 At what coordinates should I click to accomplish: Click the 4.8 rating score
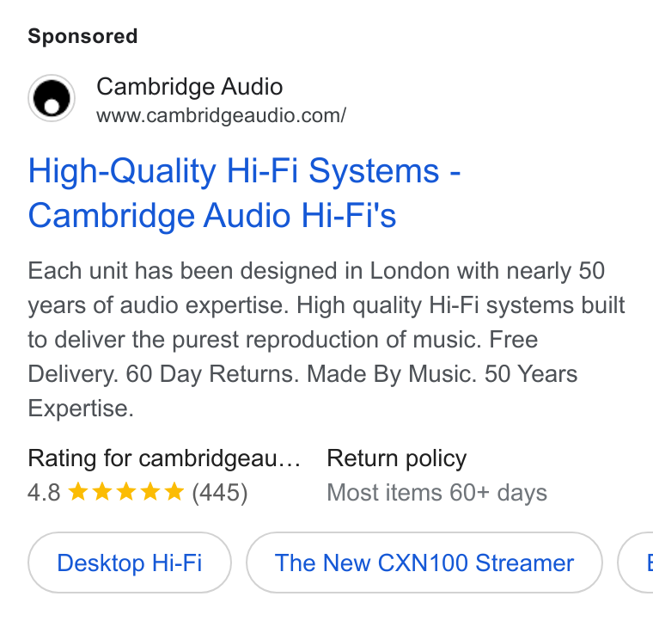click(x=44, y=492)
